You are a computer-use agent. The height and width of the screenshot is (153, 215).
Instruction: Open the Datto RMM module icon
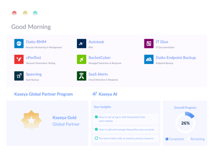19,44
